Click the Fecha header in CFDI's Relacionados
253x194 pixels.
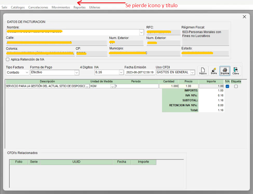tap(122, 162)
